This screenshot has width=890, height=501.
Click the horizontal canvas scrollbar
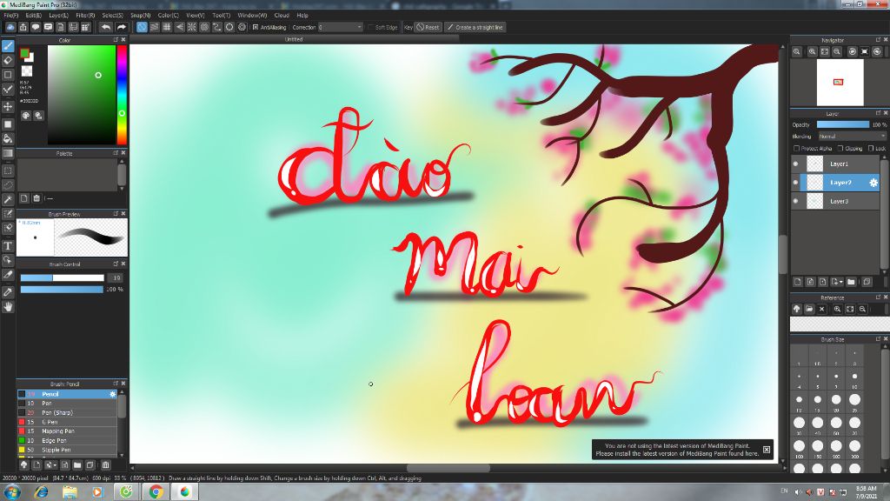(448, 468)
